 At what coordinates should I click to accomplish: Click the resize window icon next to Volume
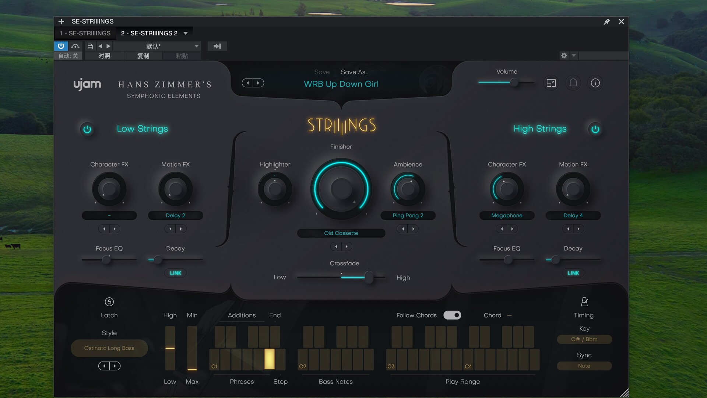tap(551, 83)
